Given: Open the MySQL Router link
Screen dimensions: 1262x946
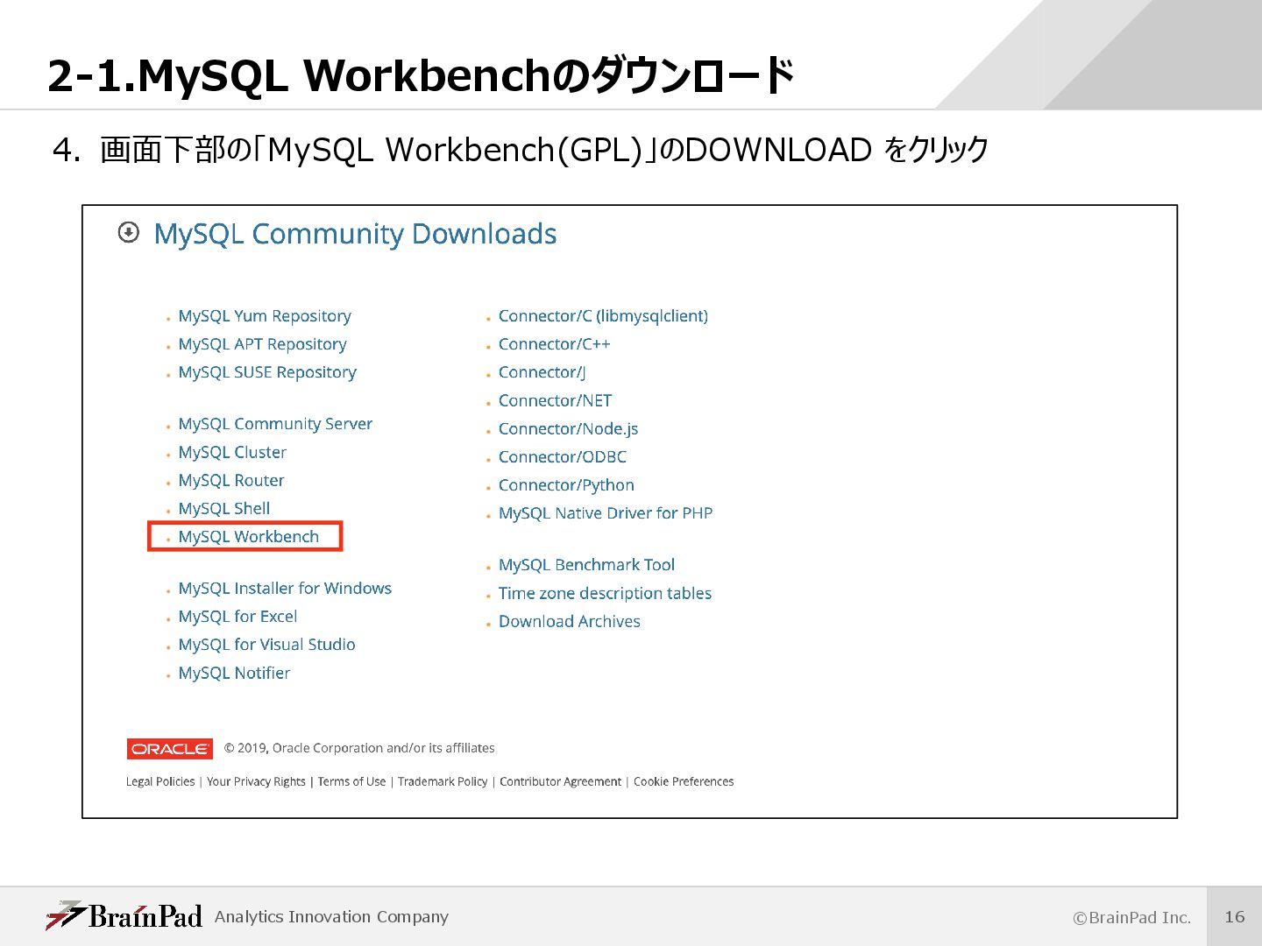Looking at the screenshot, I should [231, 480].
